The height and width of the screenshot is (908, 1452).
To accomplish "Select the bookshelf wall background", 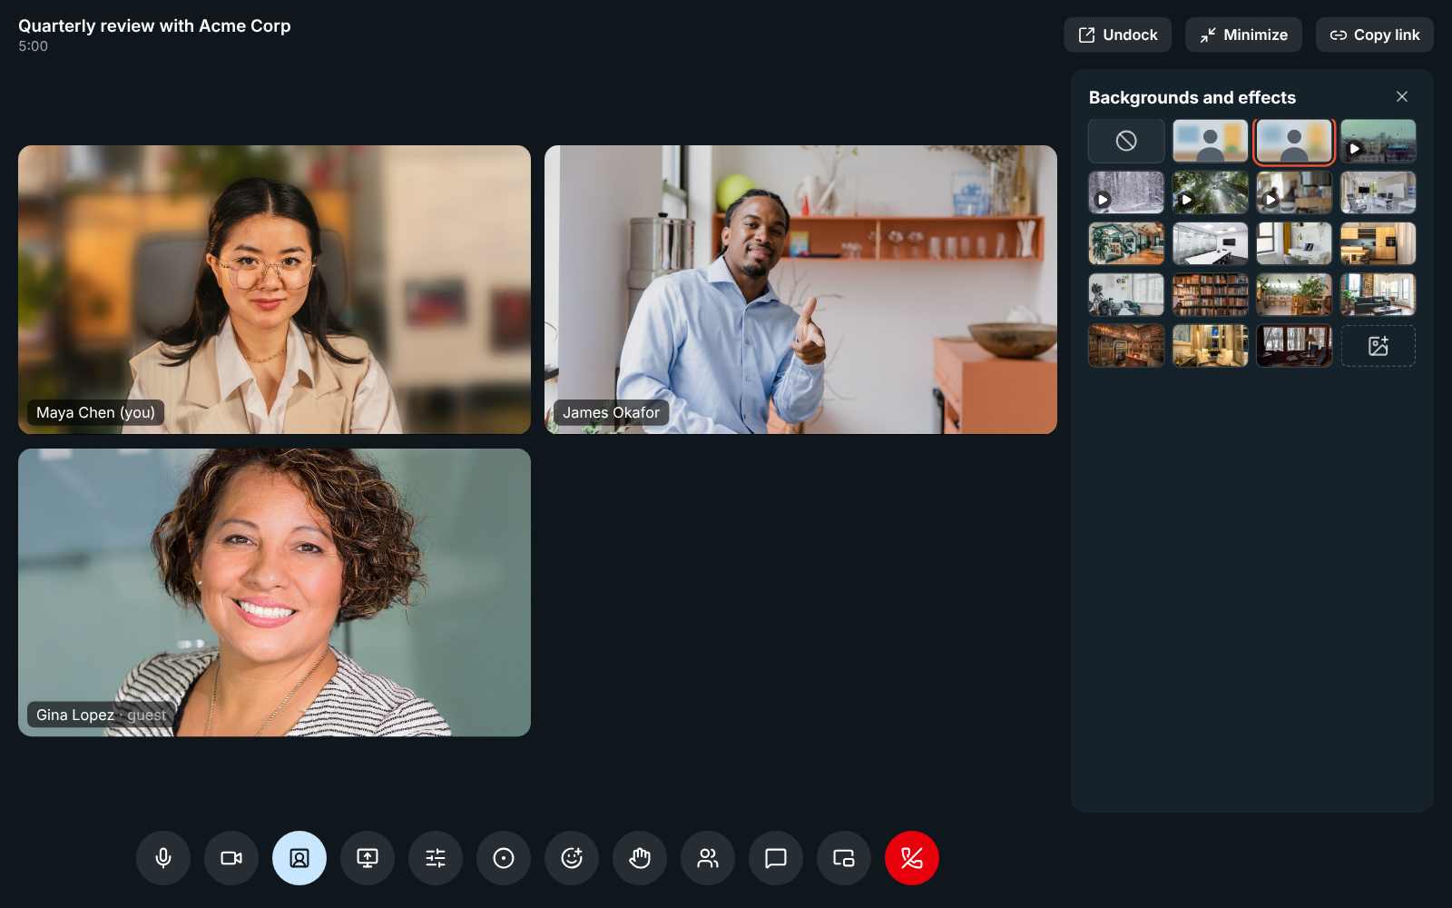I will coord(1211,294).
